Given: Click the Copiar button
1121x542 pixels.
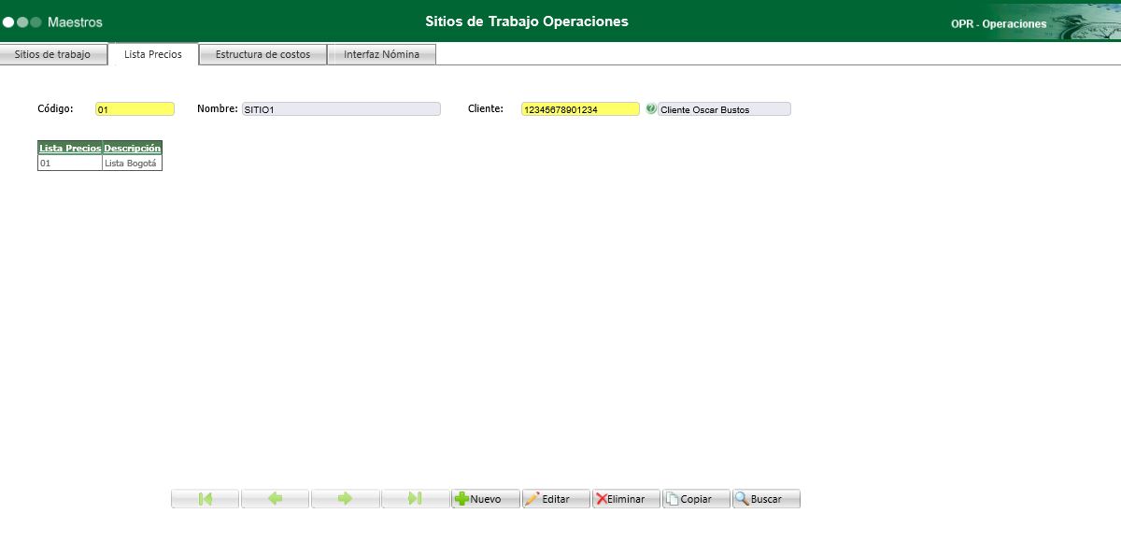Looking at the screenshot, I should (x=696, y=499).
